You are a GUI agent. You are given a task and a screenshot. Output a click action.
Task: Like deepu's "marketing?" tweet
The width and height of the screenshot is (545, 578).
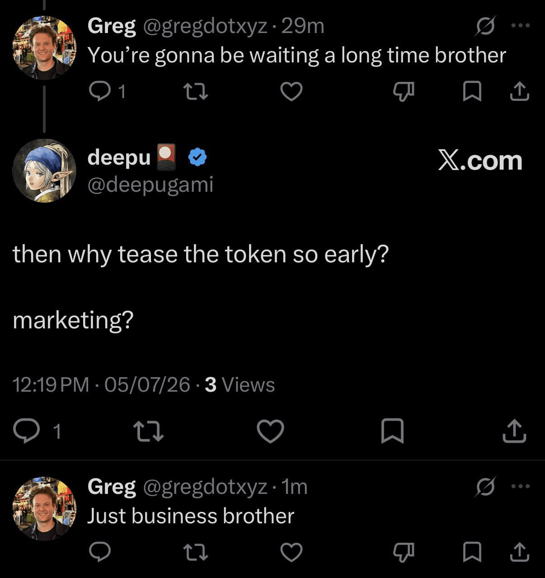pyautogui.click(x=270, y=431)
